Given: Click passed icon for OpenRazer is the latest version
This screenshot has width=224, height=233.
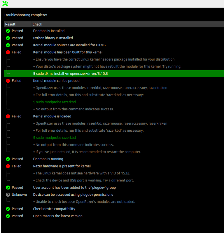Looking at the screenshot, I should pyautogui.click(x=8, y=216).
